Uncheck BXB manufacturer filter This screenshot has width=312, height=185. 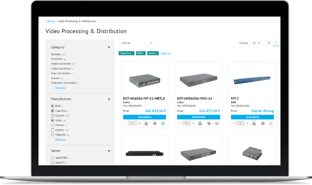click(x=53, y=106)
